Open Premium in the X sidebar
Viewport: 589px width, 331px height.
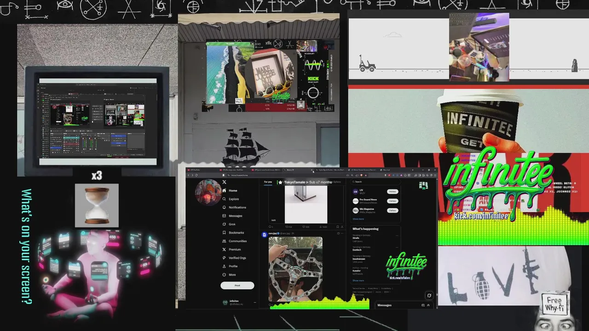click(x=231, y=250)
